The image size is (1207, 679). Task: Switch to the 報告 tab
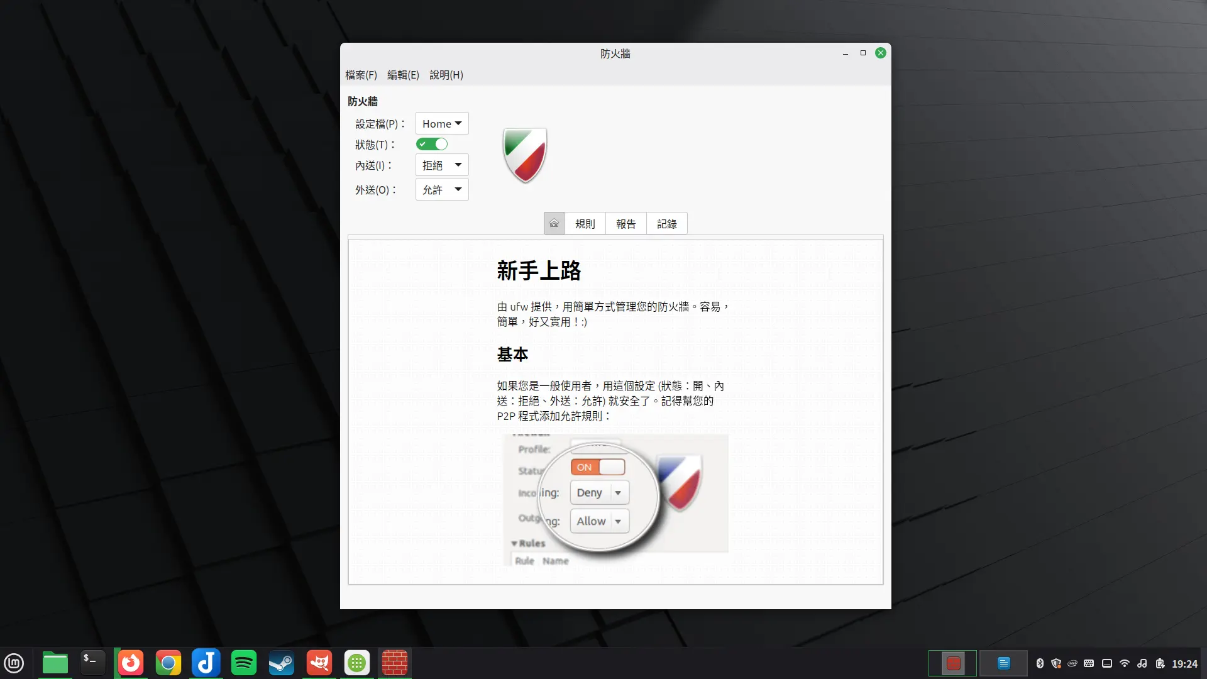coord(626,223)
